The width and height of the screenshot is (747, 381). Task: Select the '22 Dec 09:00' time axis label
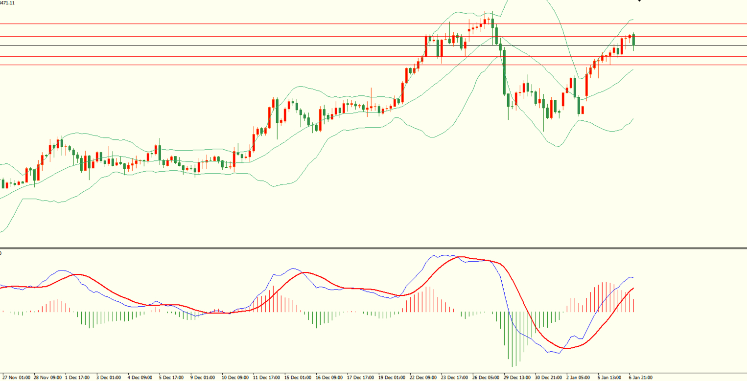[424, 378]
